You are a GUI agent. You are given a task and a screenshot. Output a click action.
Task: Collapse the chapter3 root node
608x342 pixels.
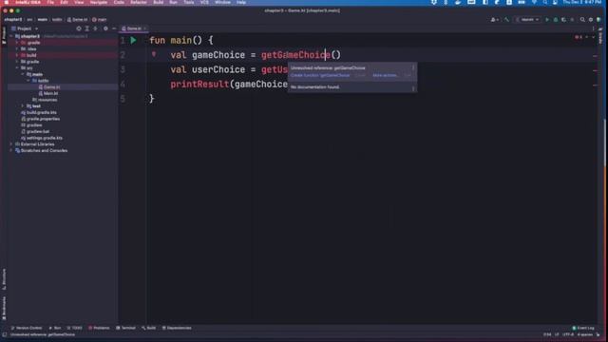pyautogui.click(x=11, y=36)
